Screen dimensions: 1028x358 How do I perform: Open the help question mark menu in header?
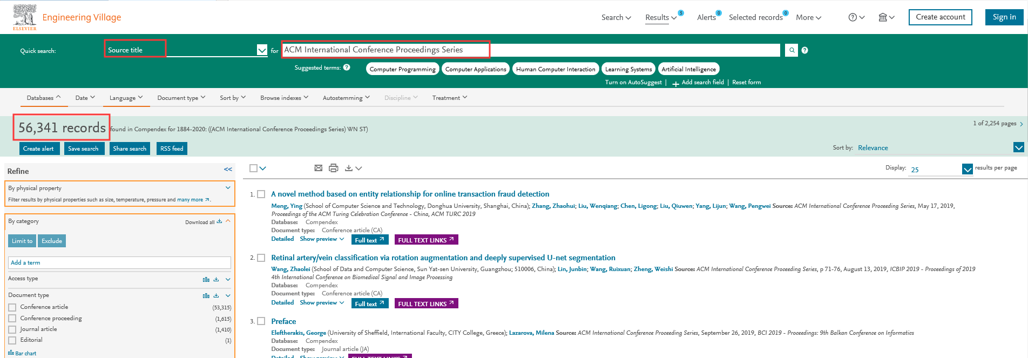click(856, 17)
